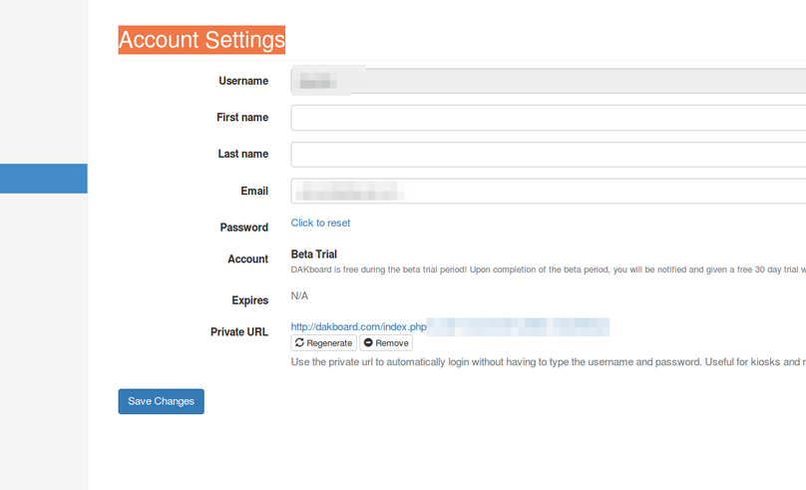Click the Last name label
The height and width of the screenshot is (490, 806).
(x=243, y=155)
